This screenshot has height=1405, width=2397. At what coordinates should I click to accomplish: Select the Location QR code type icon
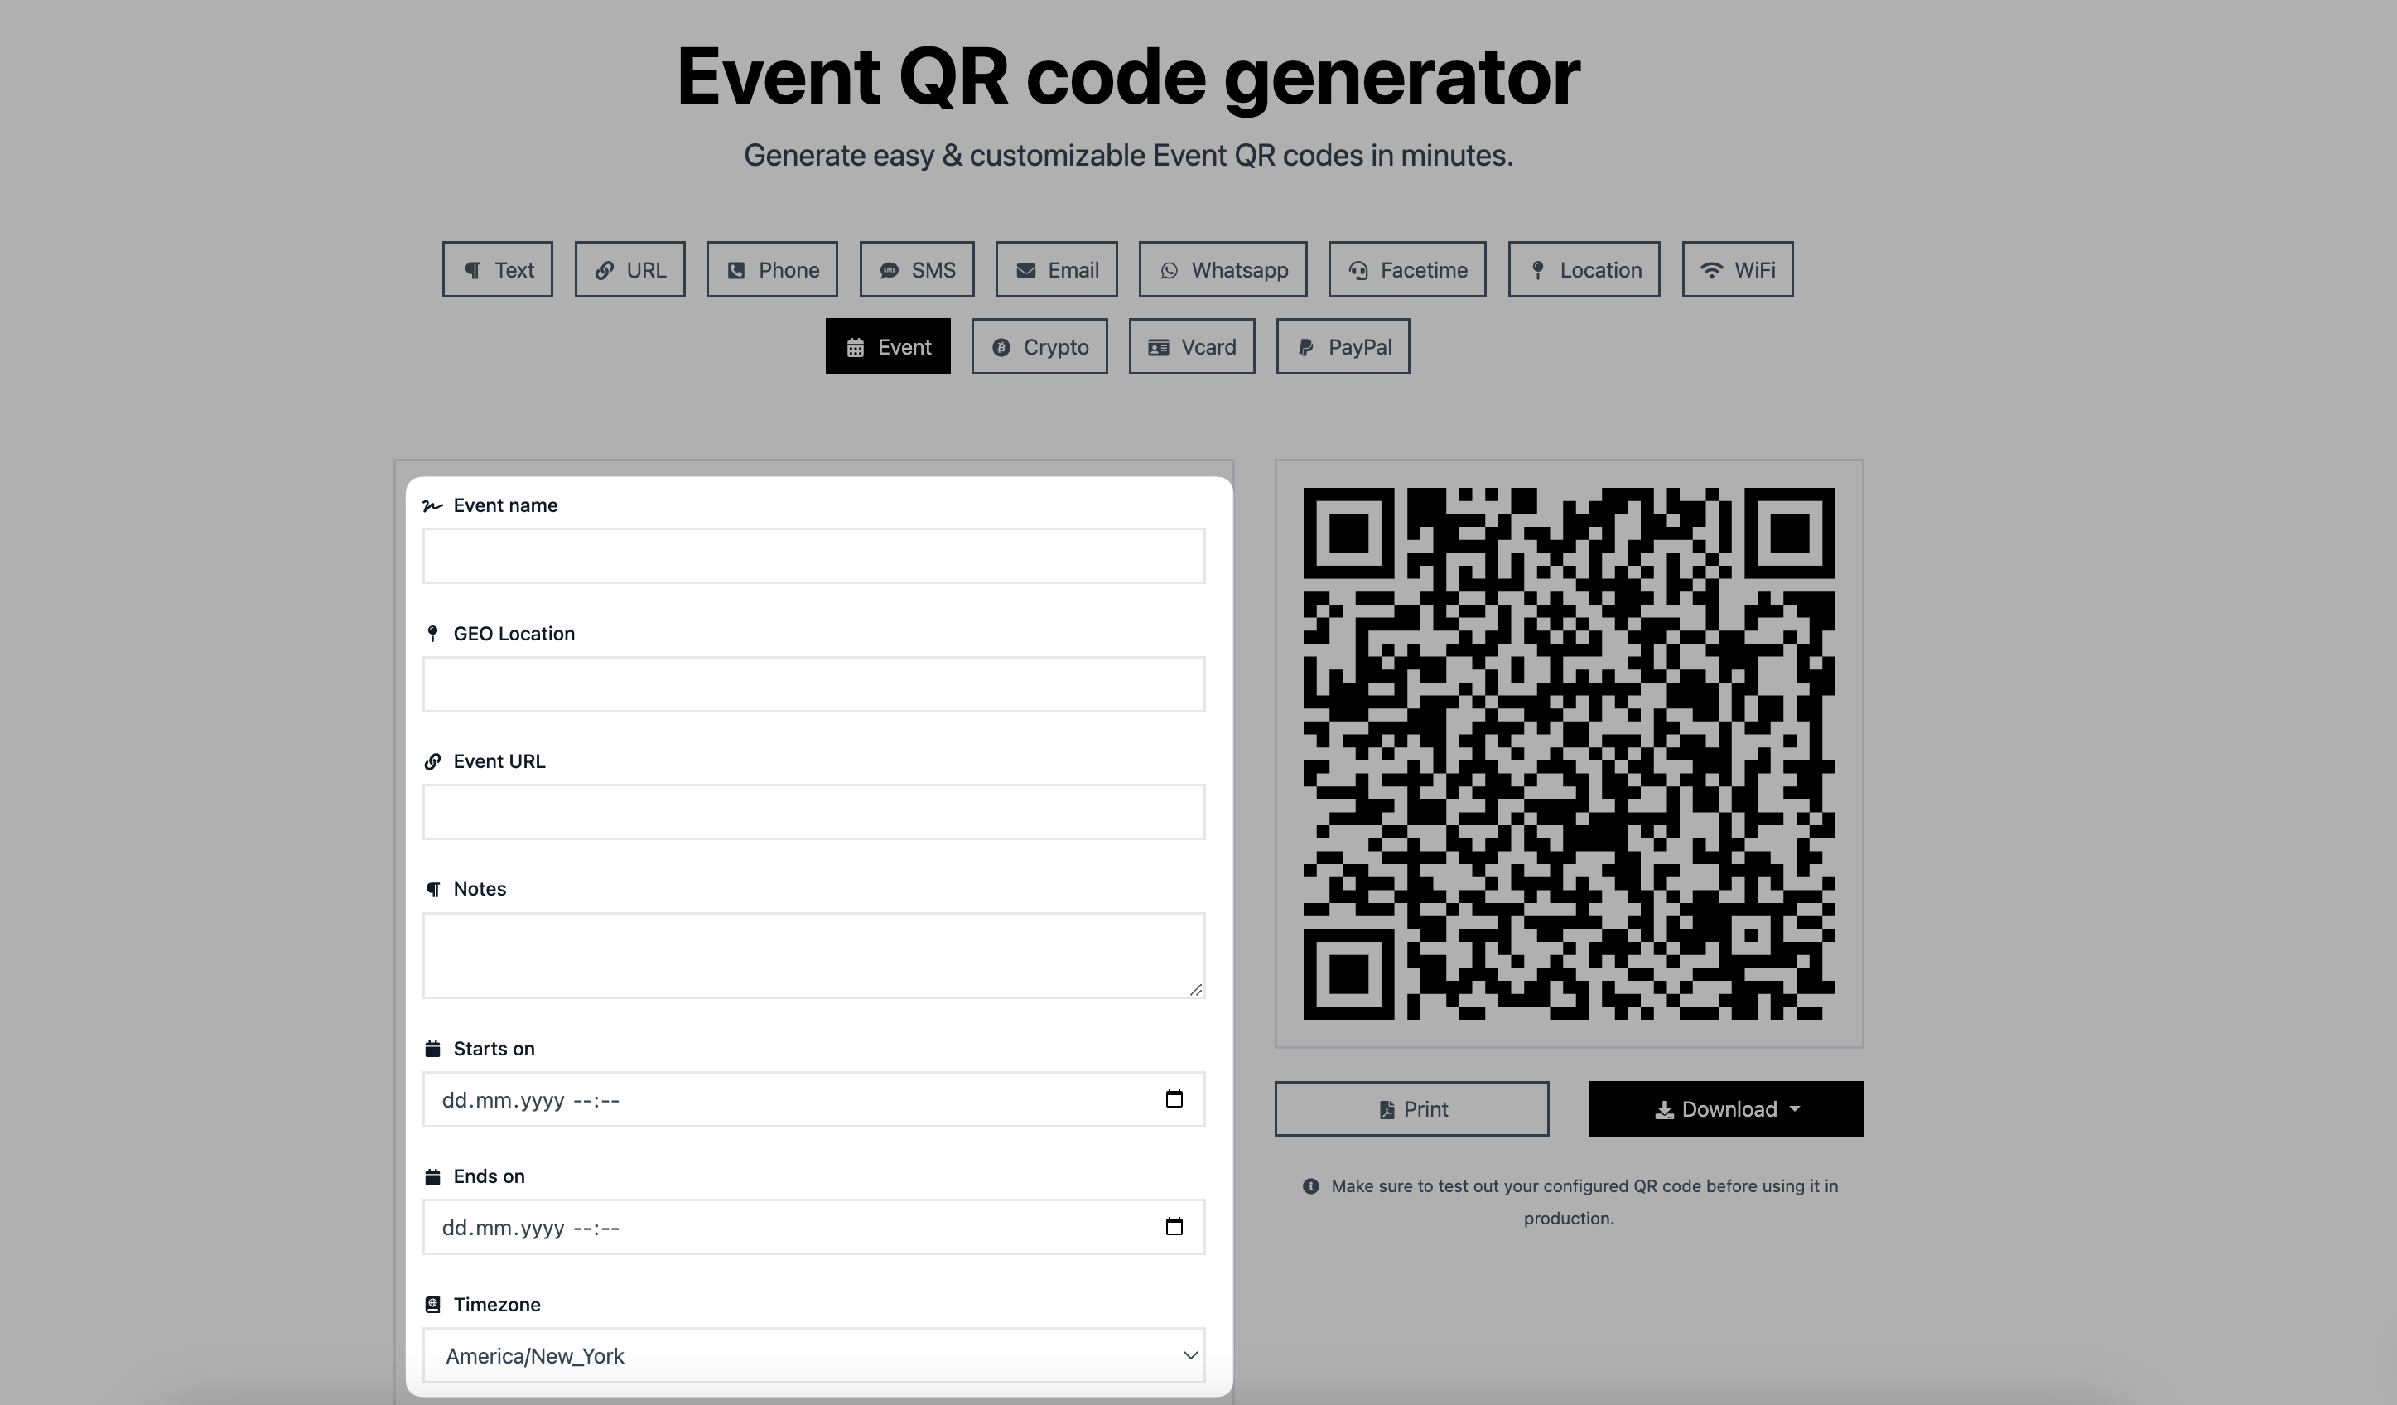pyautogui.click(x=1540, y=269)
